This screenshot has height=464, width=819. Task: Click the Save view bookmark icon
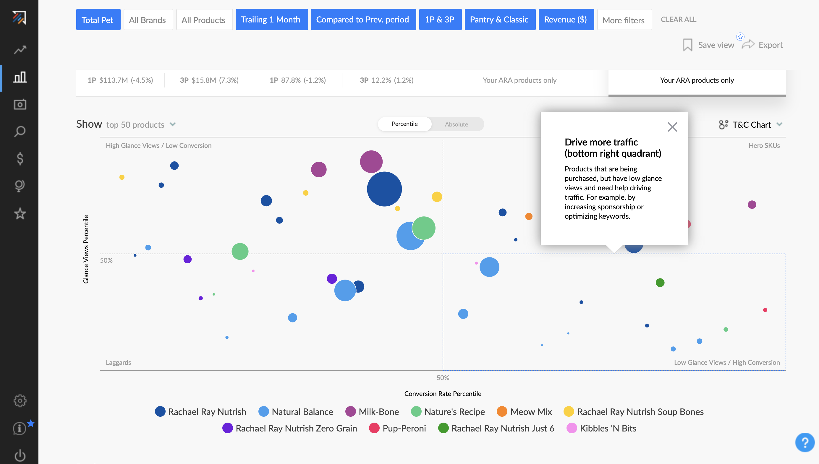(x=687, y=45)
